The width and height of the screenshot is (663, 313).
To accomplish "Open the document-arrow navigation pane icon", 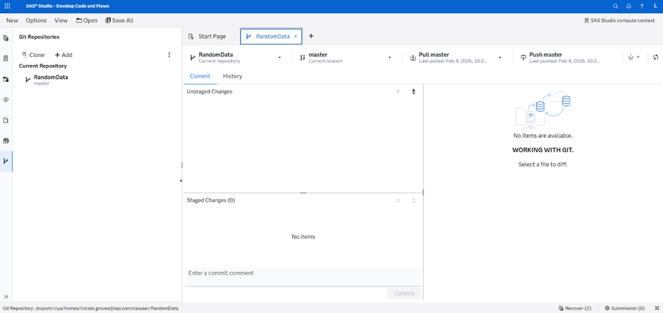I will tap(6, 121).
